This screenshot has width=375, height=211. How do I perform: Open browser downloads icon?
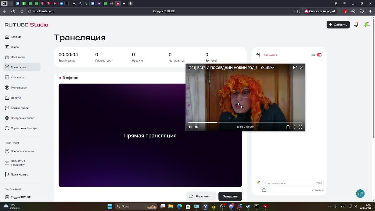click(x=370, y=11)
